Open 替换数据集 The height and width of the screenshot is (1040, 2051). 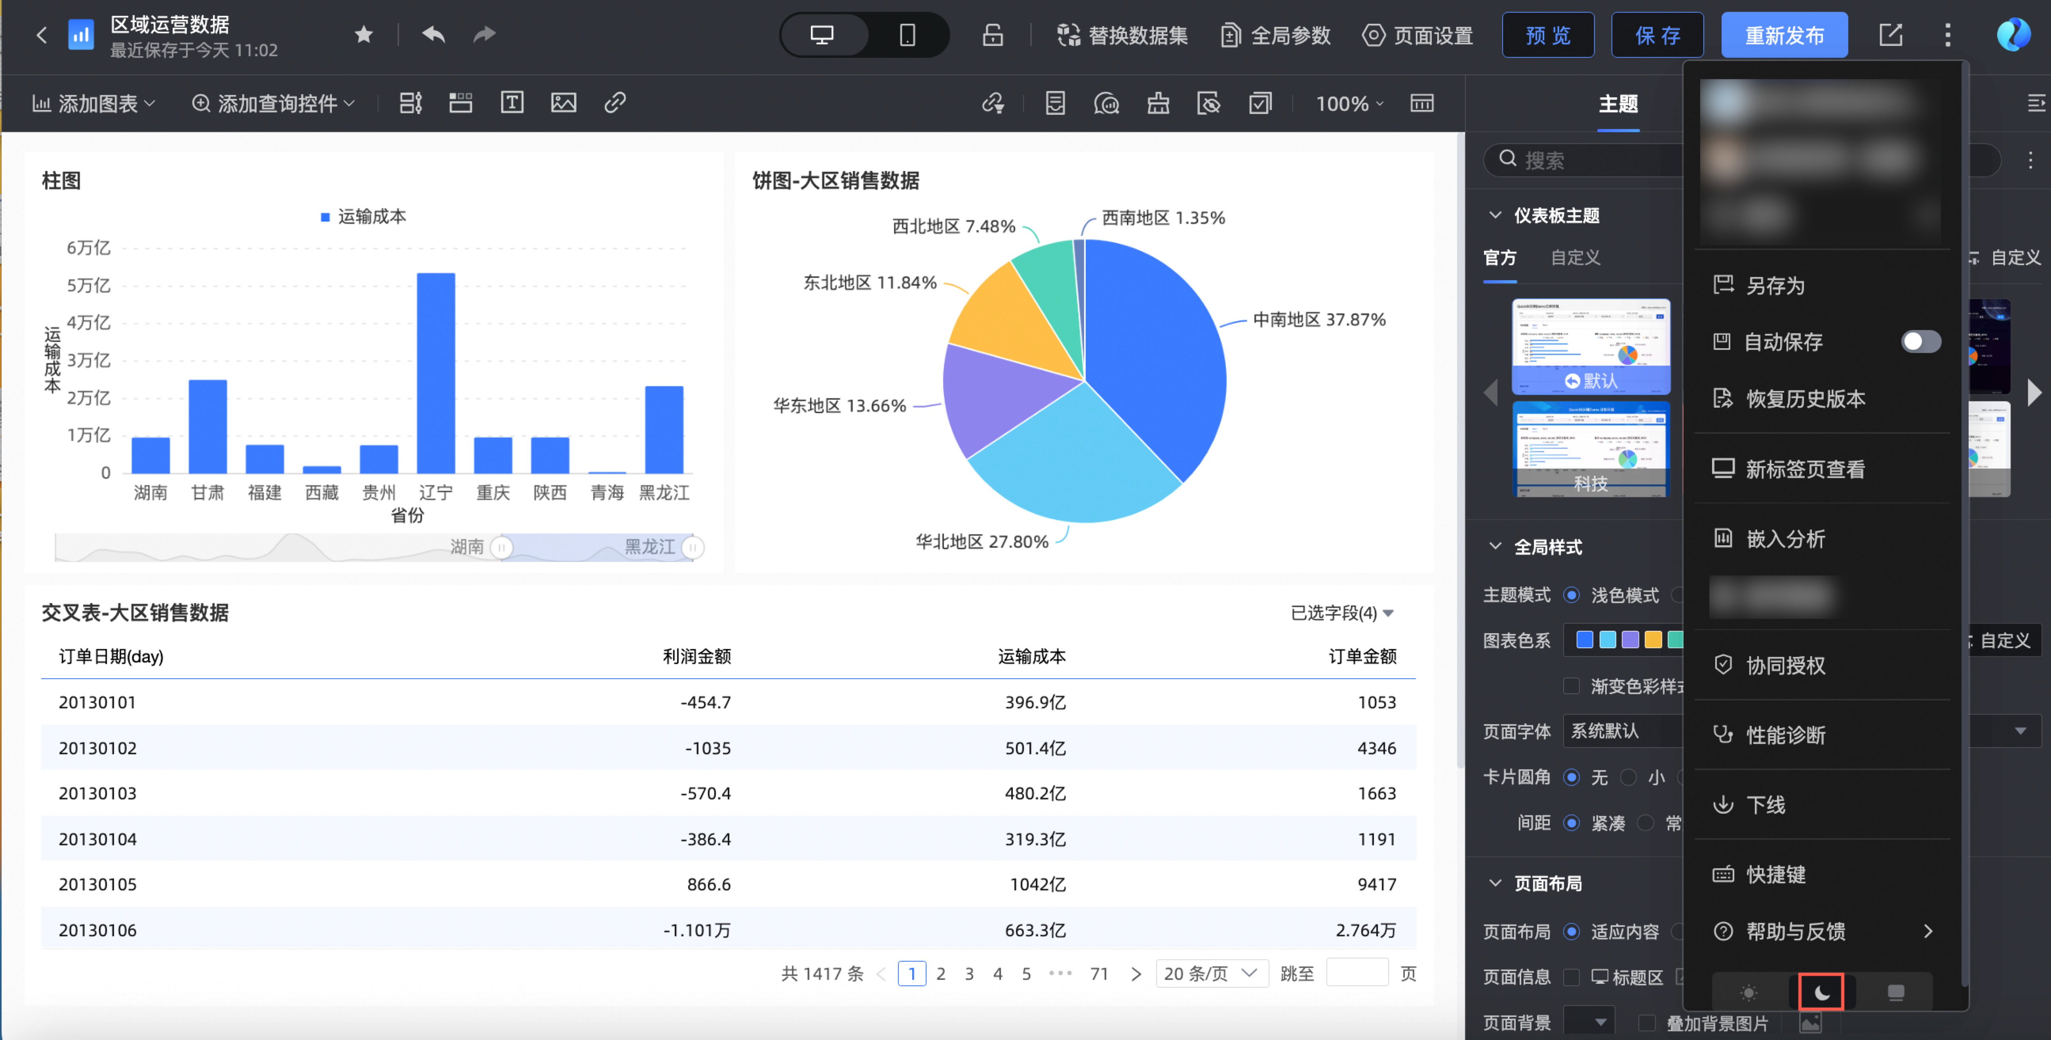coord(1122,35)
